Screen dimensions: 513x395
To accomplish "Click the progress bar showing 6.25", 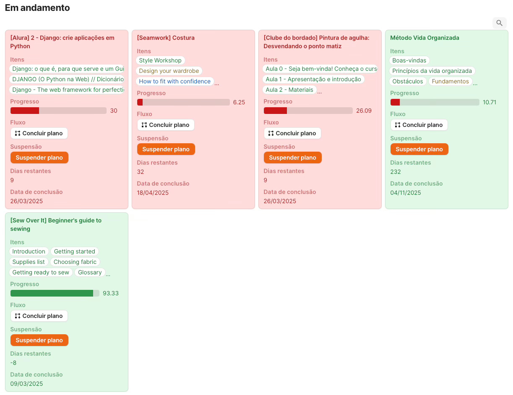I will tap(183, 102).
